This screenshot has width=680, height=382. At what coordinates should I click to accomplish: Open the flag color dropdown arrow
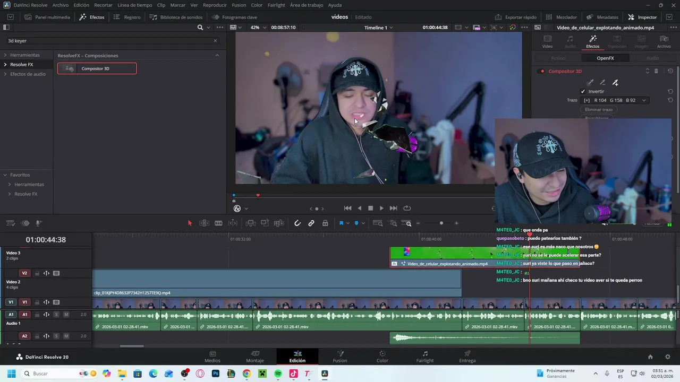tap(347, 223)
